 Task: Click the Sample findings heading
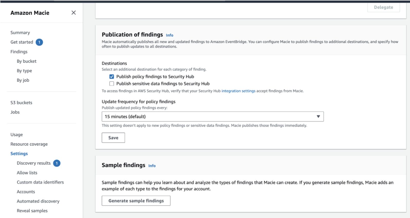coord(123,165)
